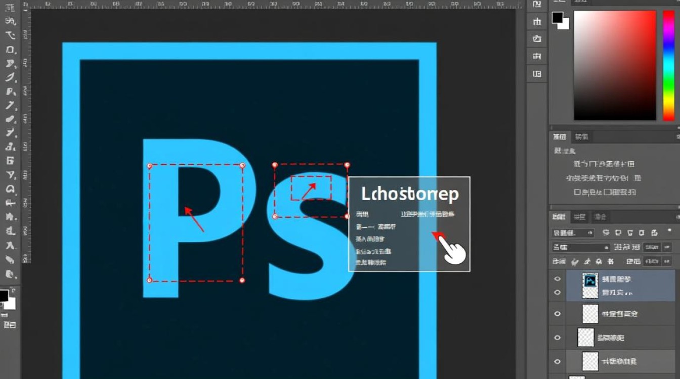The image size is (680, 379).
Task: Open the second collapsed panel icon in dock strip
Action: (x=537, y=21)
